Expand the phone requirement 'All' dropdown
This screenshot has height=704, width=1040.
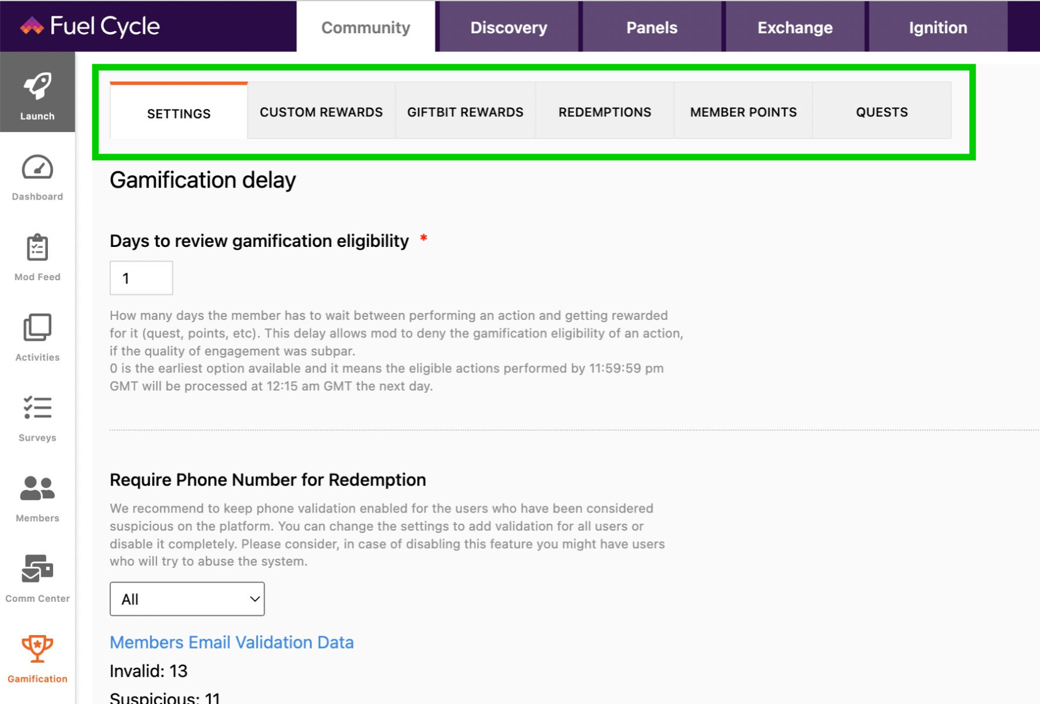[187, 599]
